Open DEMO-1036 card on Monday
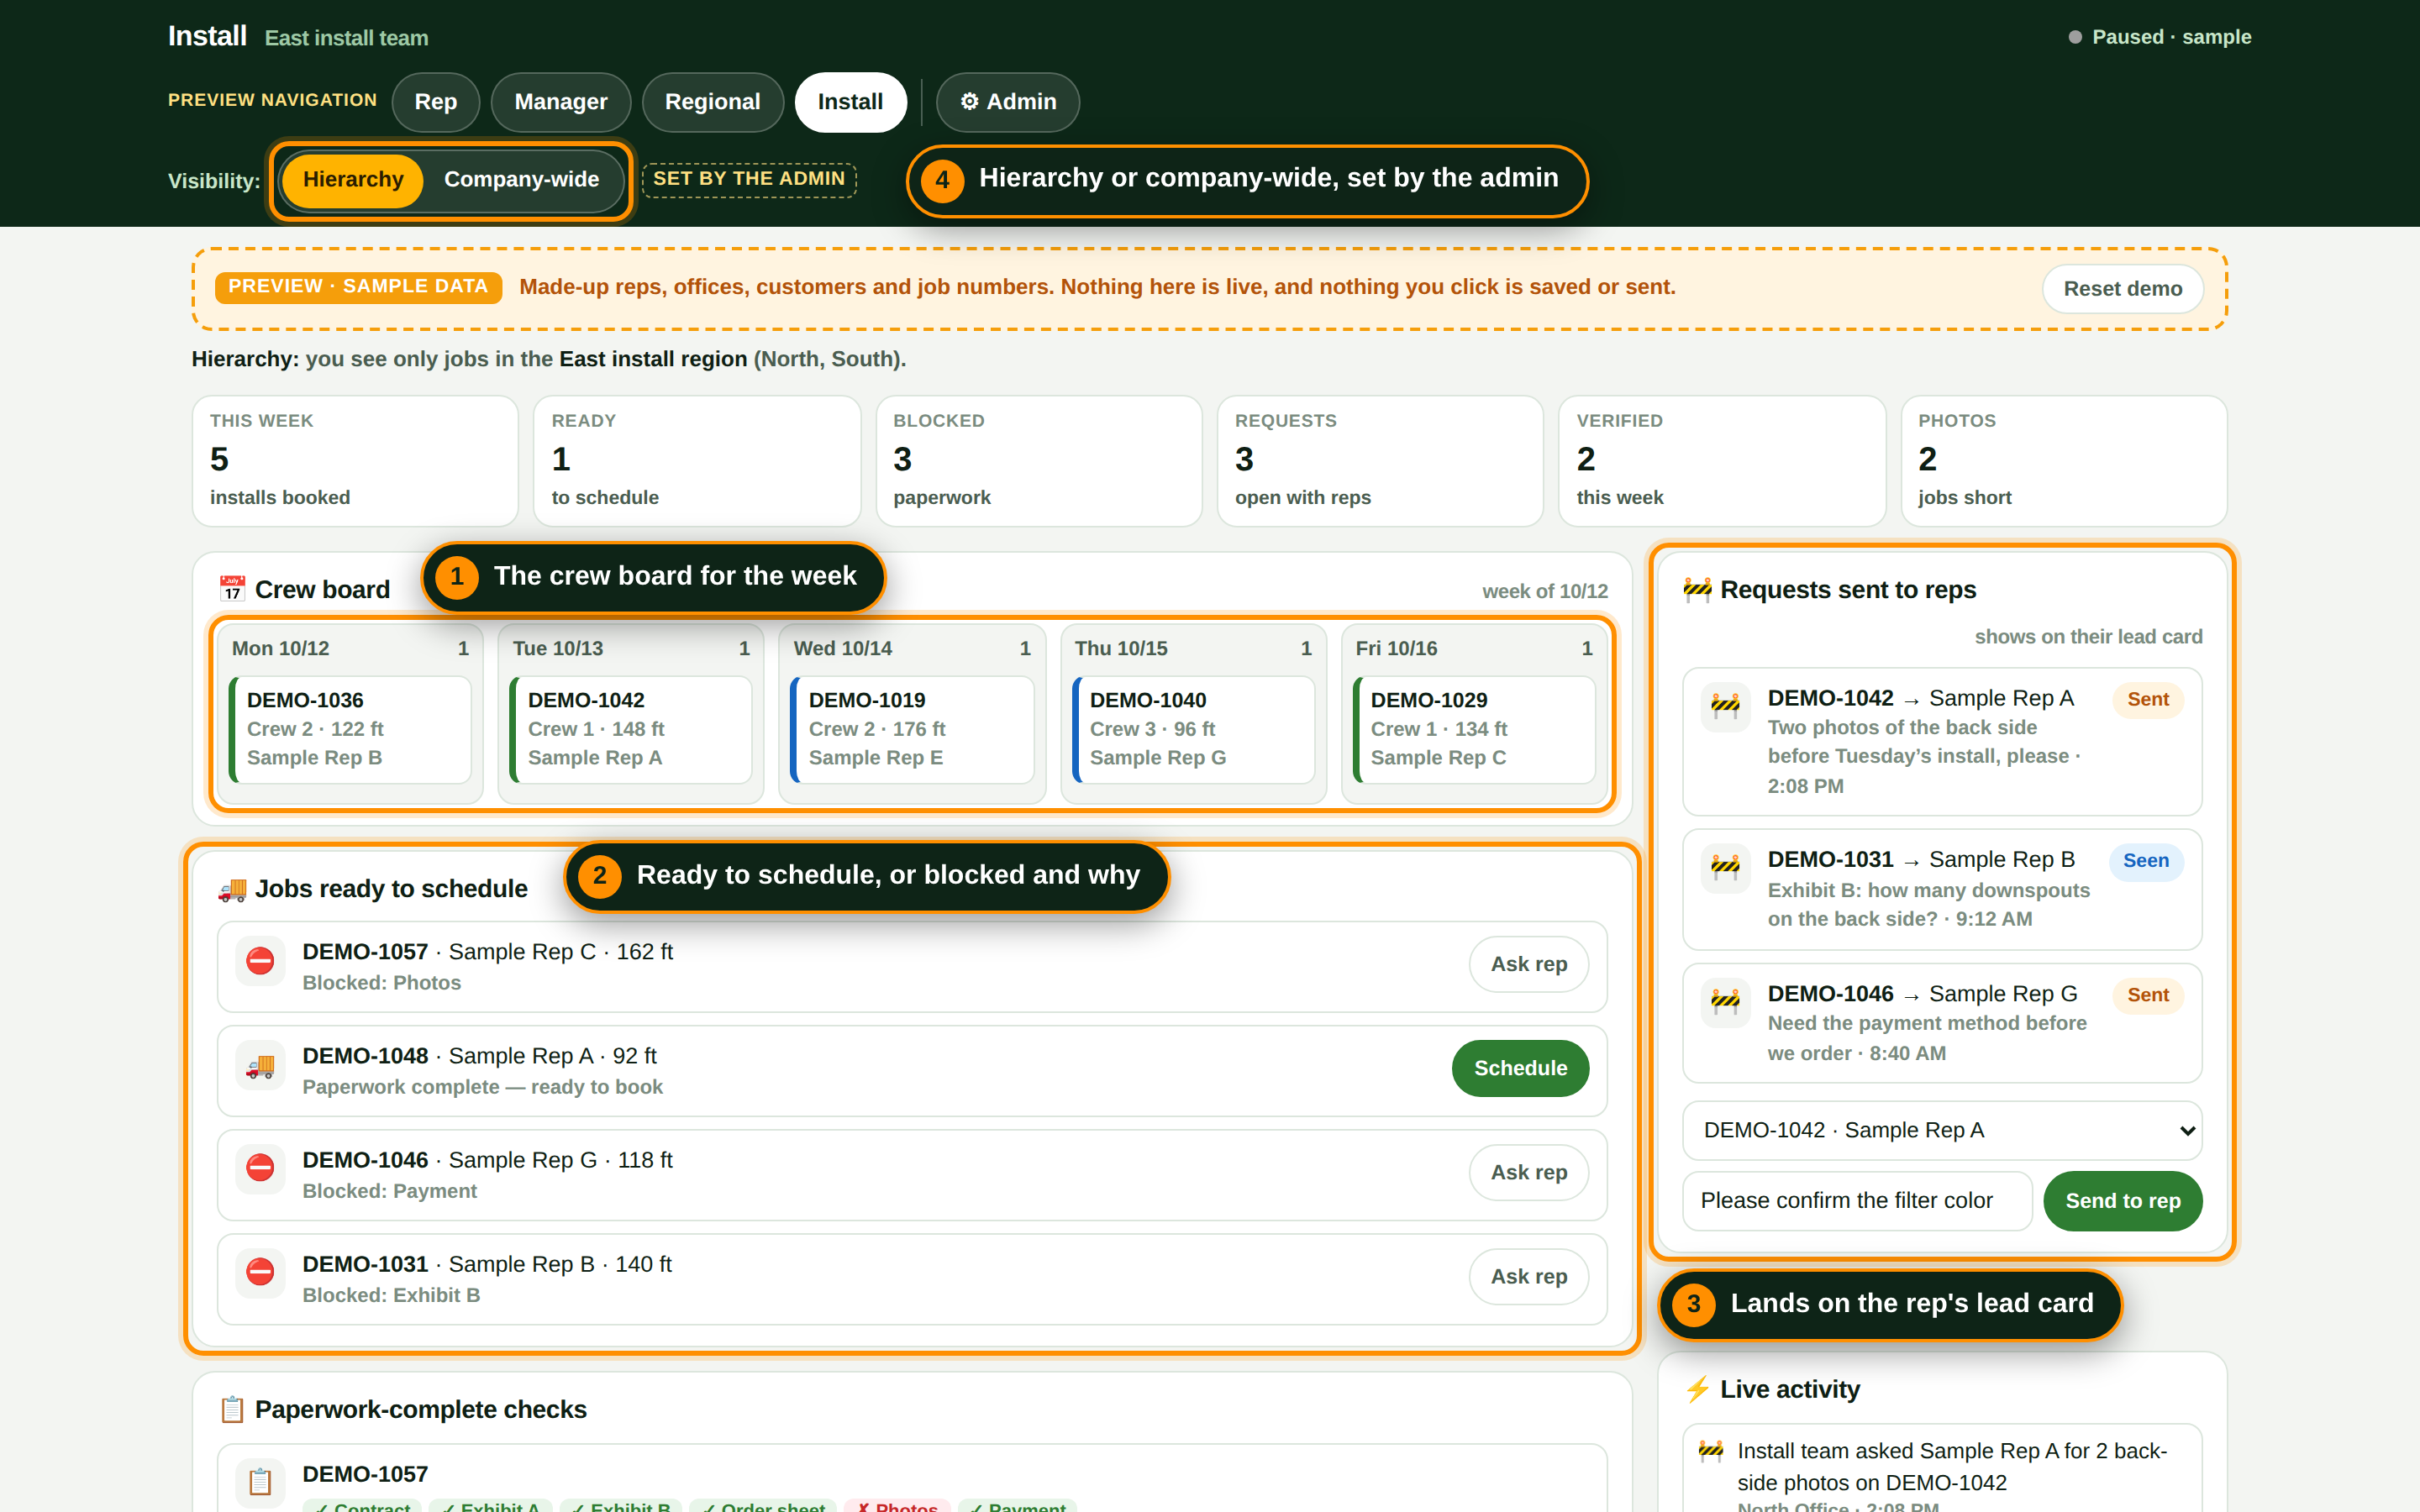The height and width of the screenshot is (1512, 2420). tap(350, 729)
